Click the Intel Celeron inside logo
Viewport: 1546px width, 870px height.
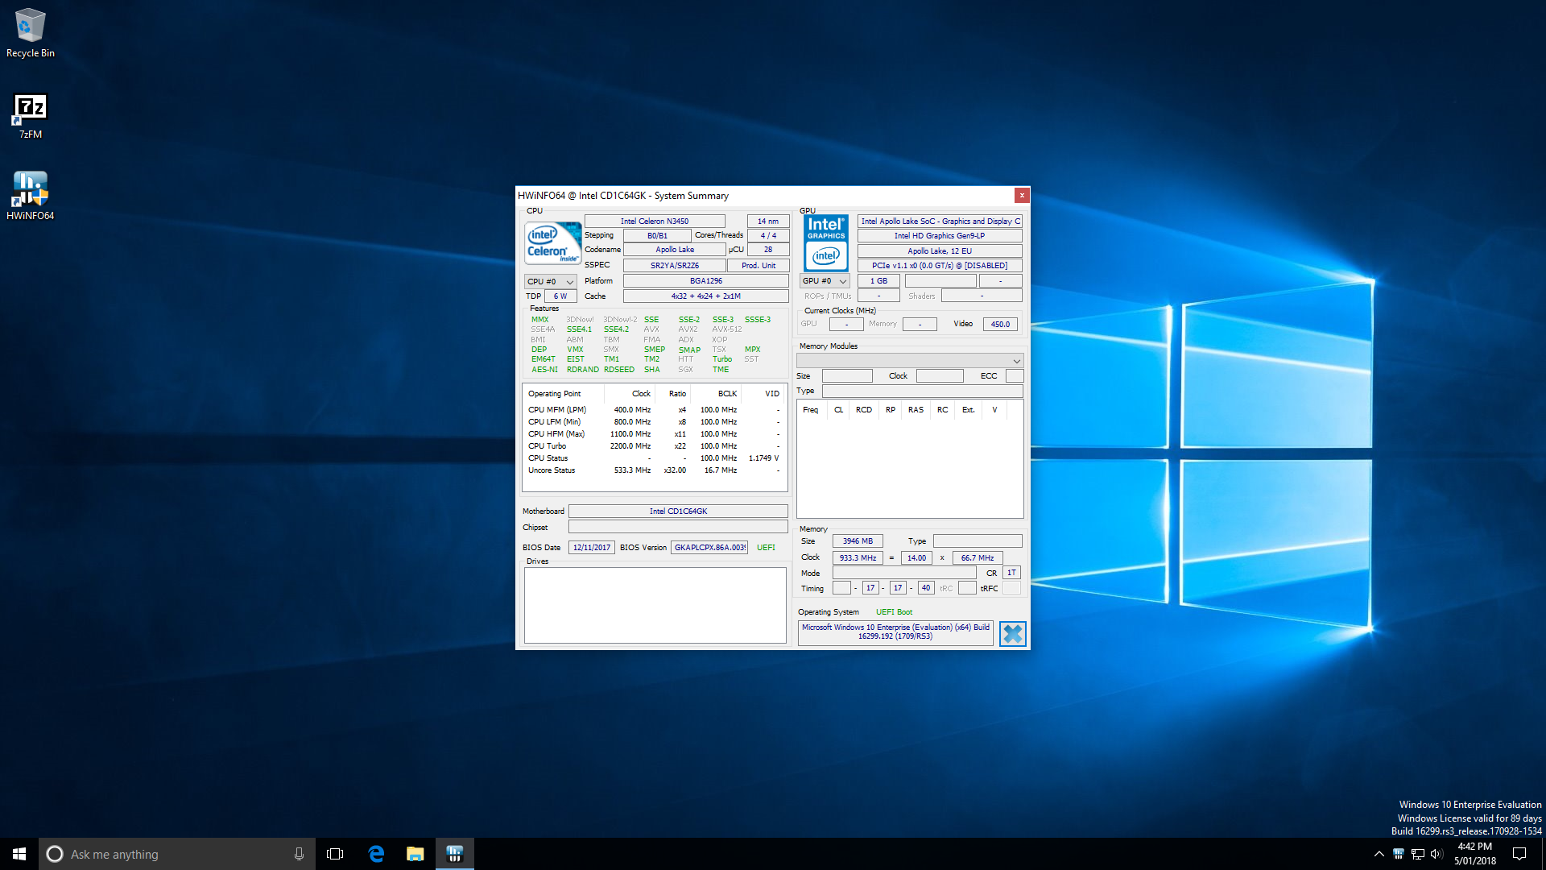point(552,243)
